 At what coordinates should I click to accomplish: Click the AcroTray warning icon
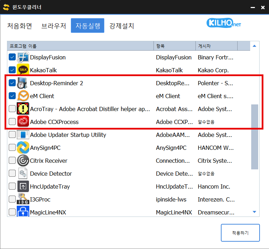23,109
